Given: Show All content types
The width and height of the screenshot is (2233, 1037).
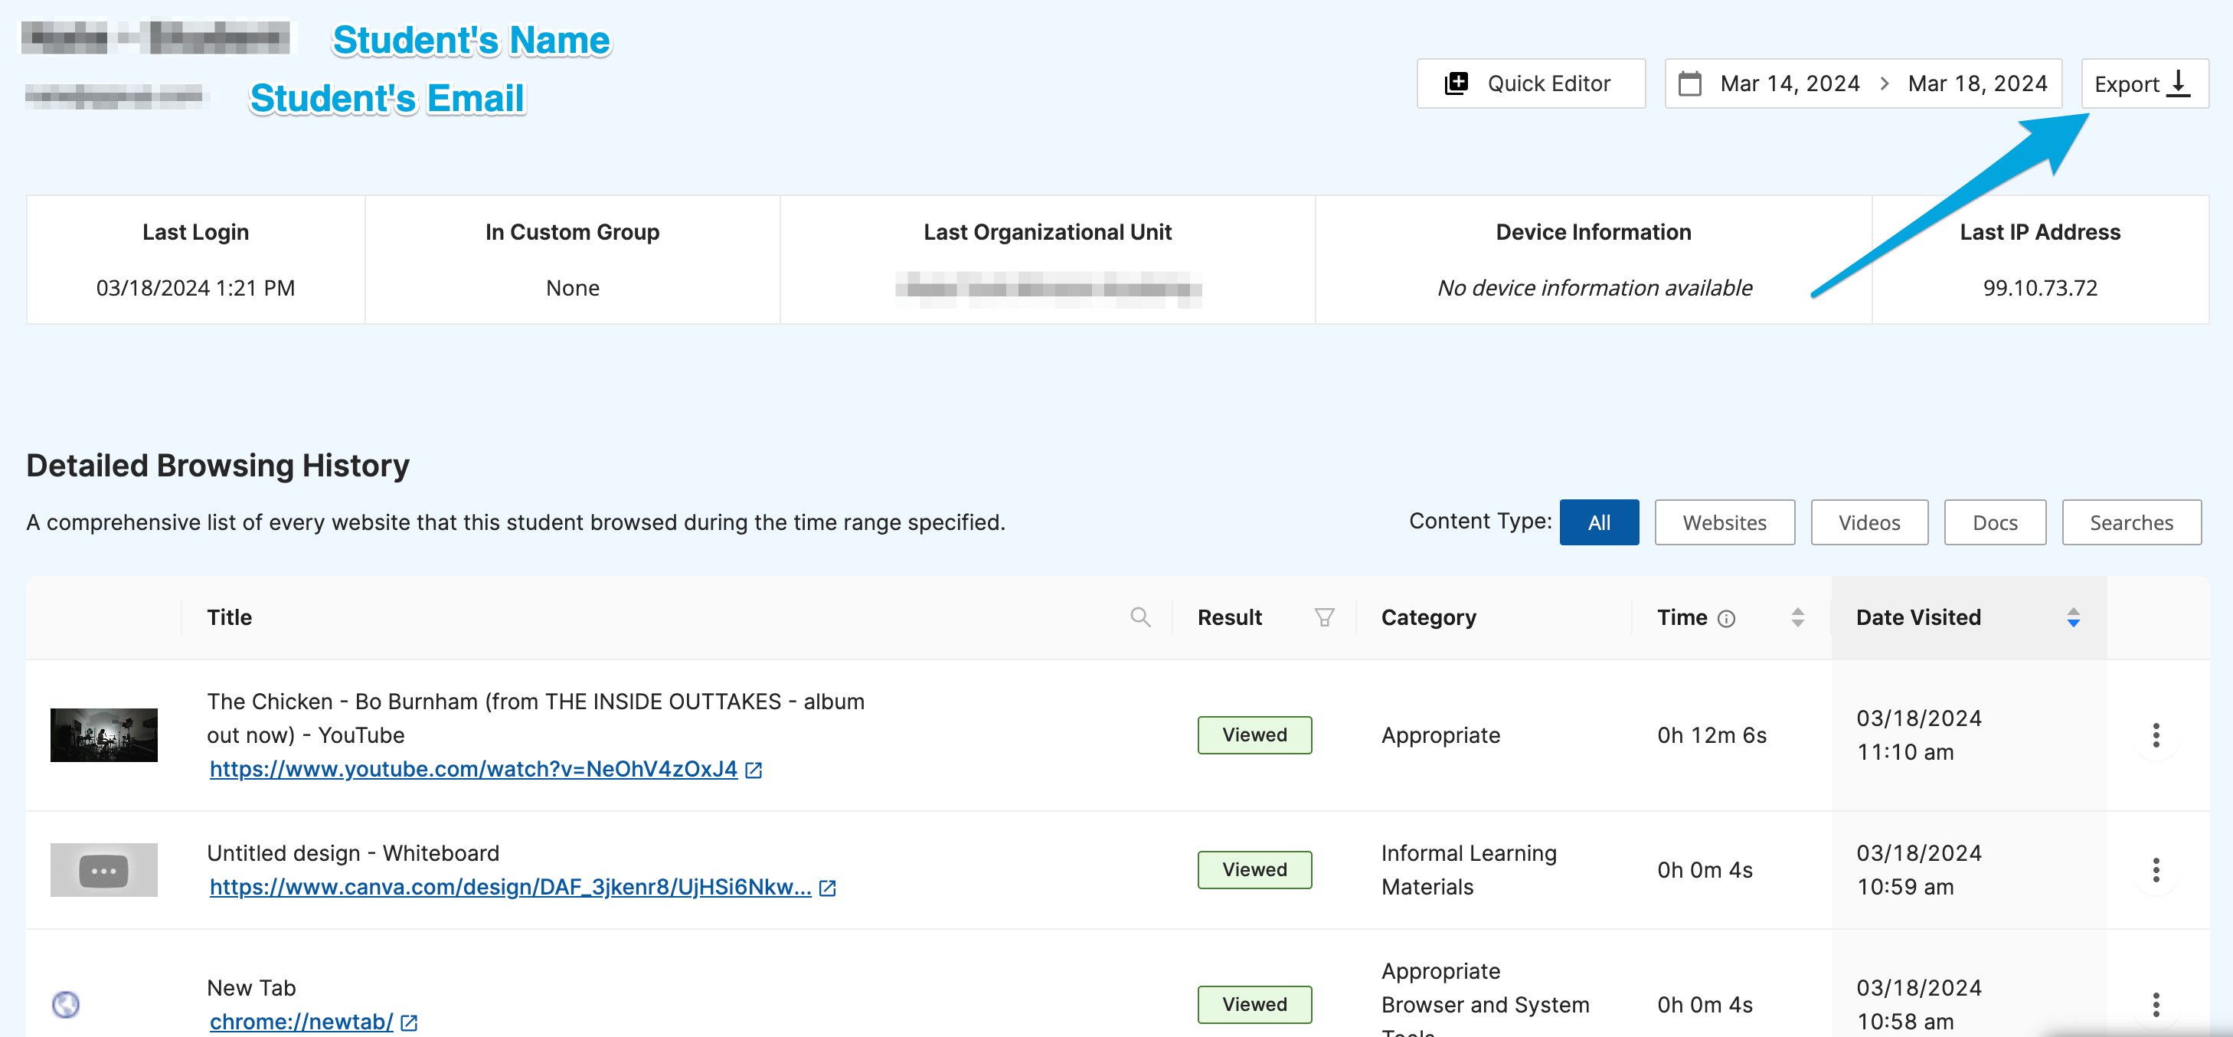Looking at the screenshot, I should point(1598,522).
